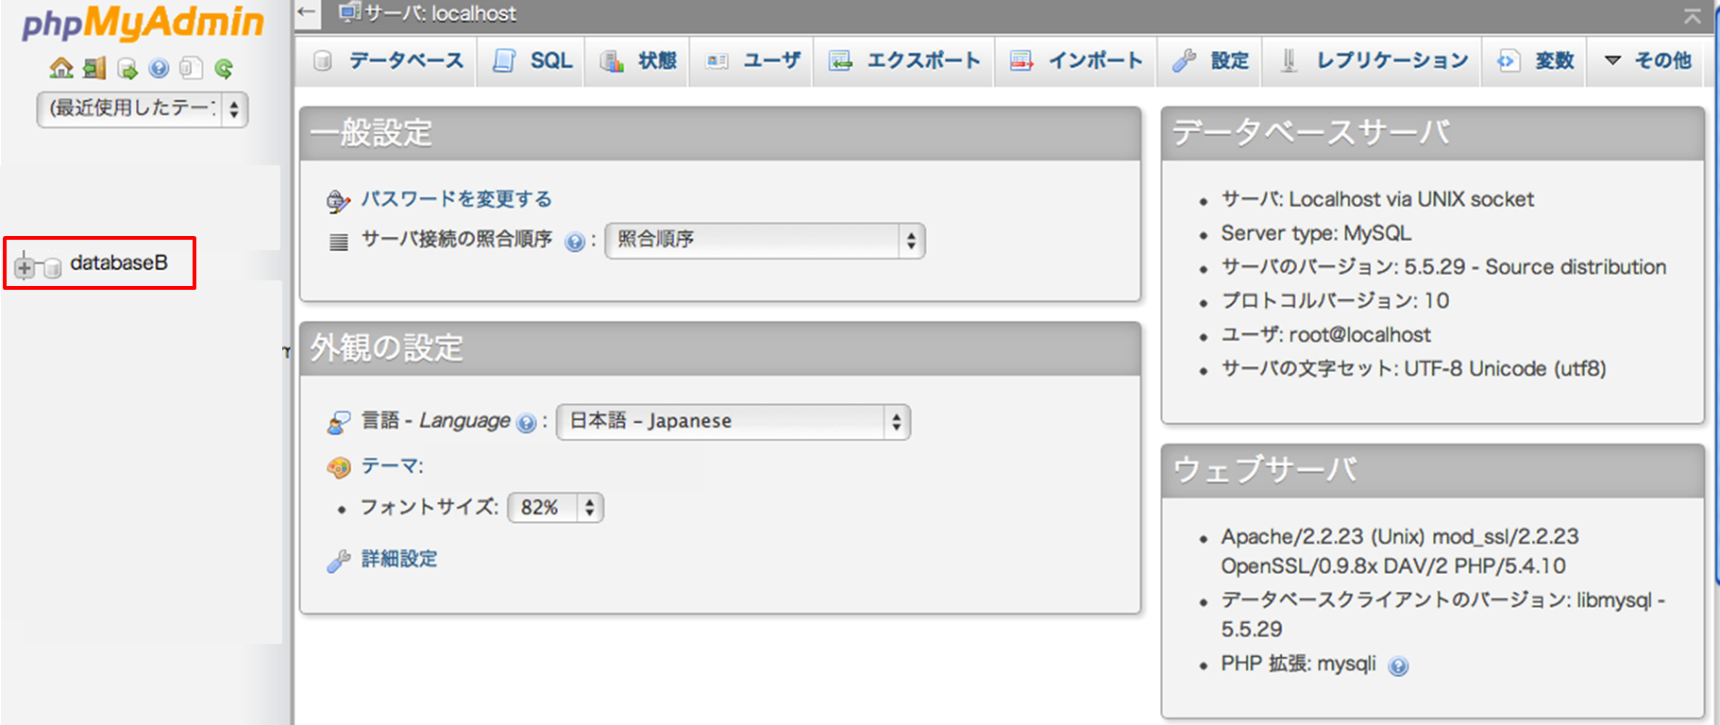Click the データベースクライアントのバージョン line

coord(1443,615)
